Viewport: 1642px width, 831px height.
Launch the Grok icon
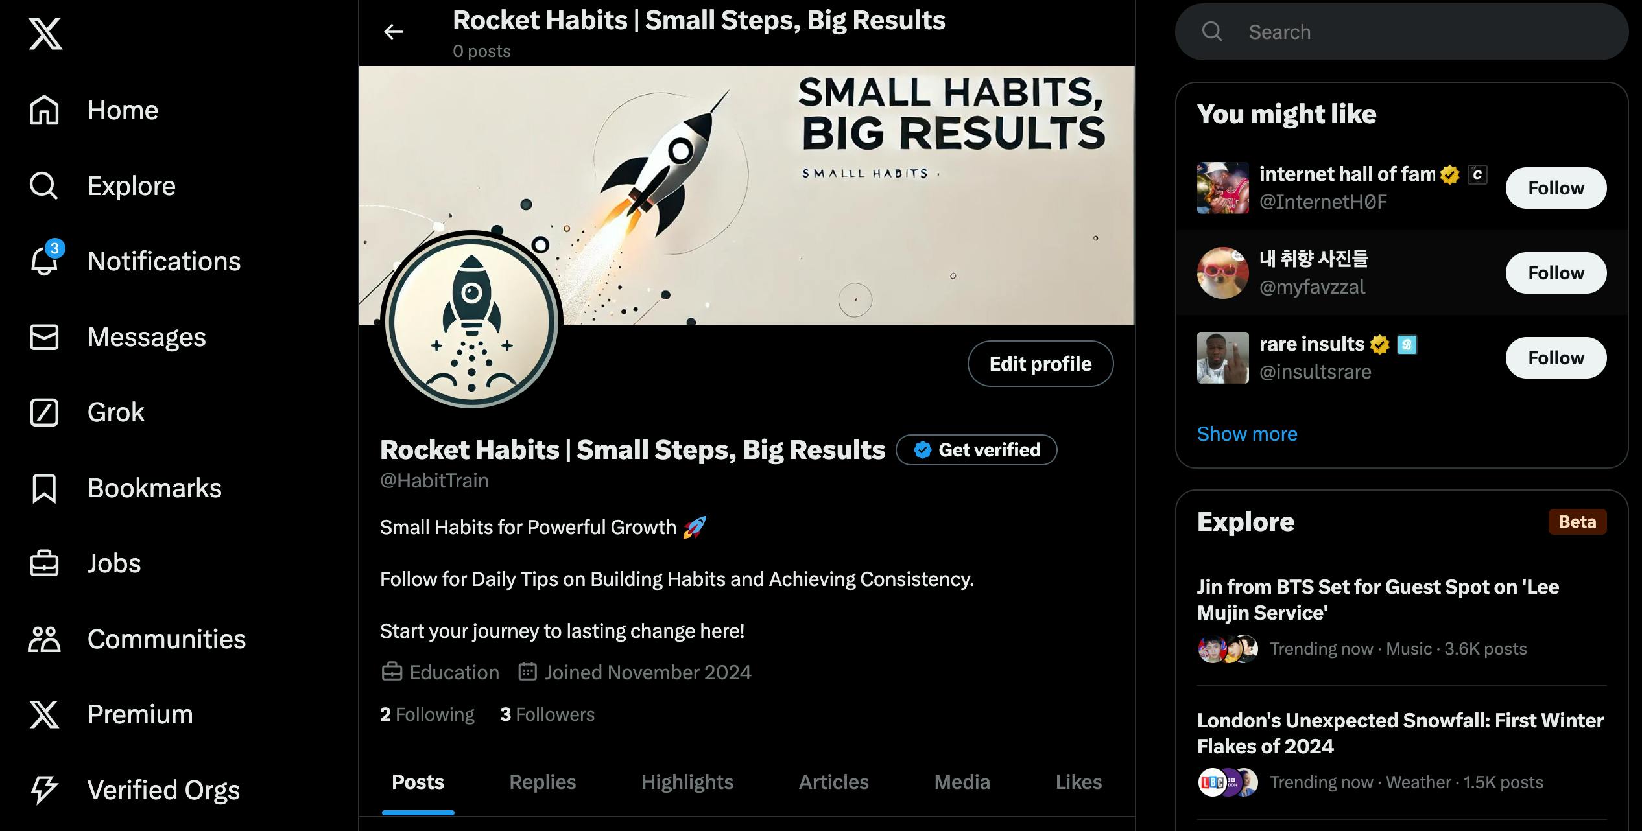(x=44, y=412)
